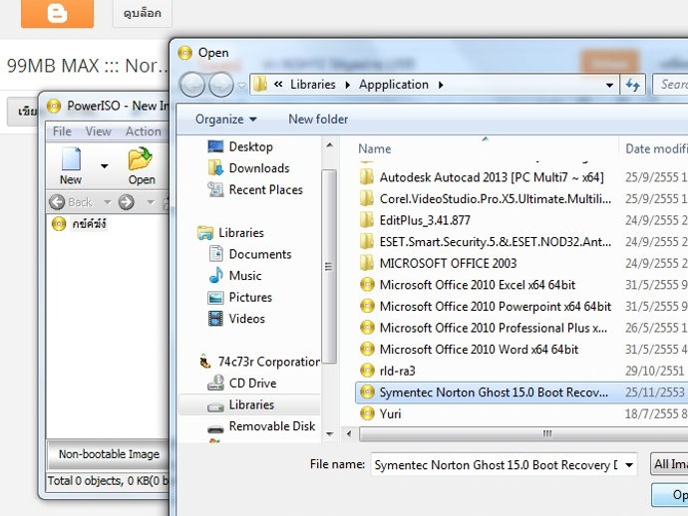Viewport: 688px width, 516px height.
Task: Click the disc icon of the Yuri file
Action: tap(367, 413)
